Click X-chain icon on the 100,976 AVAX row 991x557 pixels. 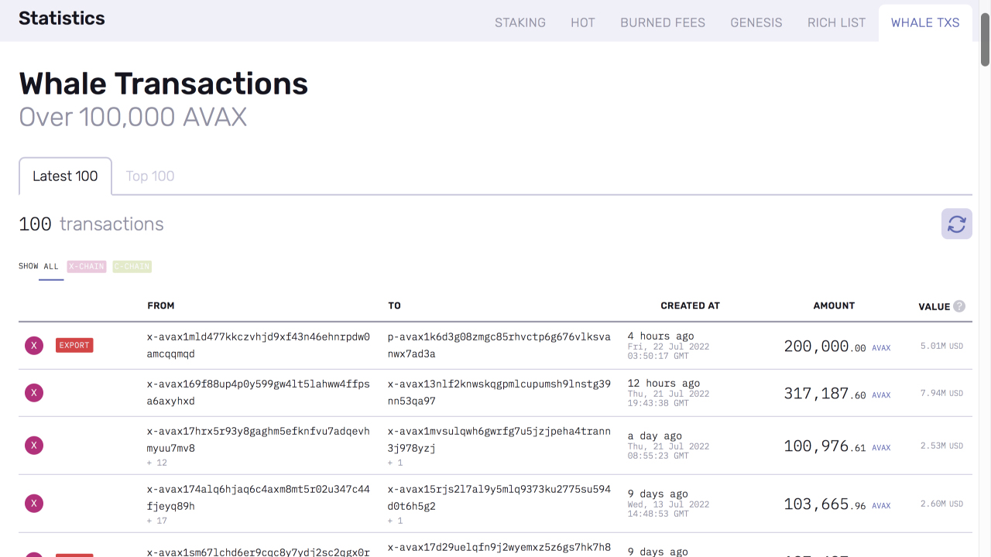click(34, 446)
